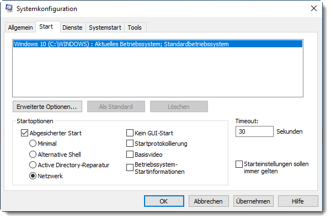This screenshot has height=220, width=331.
Task: Click the Übernehmen button
Action: pos(253,201)
